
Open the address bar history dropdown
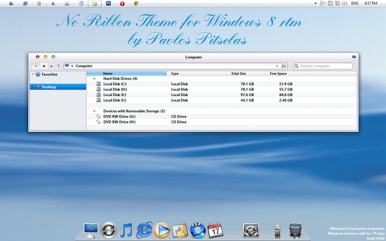(x=277, y=66)
